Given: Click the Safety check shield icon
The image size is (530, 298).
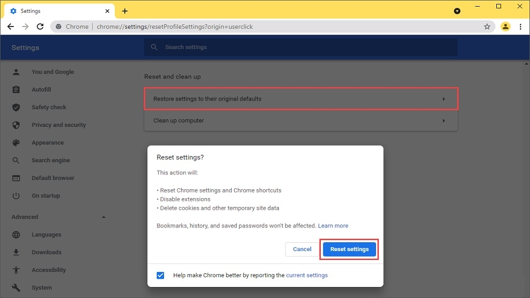Looking at the screenshot, I should click(x=16, y=108).
